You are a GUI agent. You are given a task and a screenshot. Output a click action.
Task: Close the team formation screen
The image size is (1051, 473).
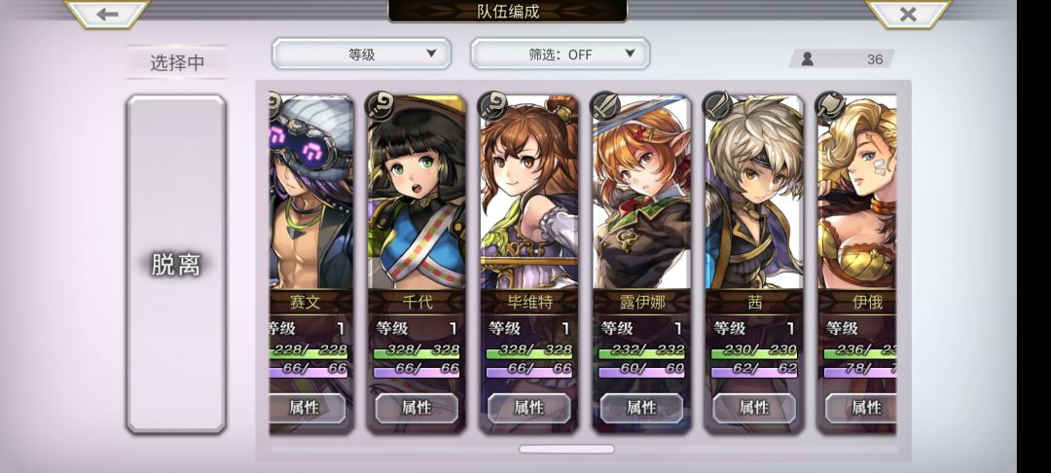point(908,14)
